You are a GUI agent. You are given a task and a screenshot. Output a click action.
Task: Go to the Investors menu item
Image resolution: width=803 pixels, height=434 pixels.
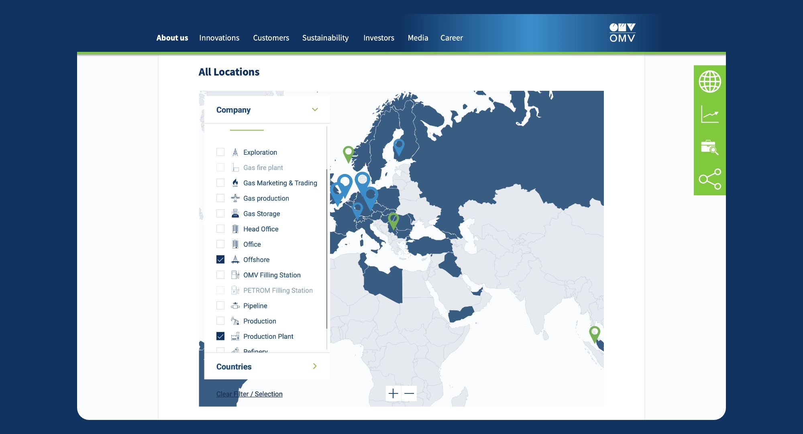(379, 38)
